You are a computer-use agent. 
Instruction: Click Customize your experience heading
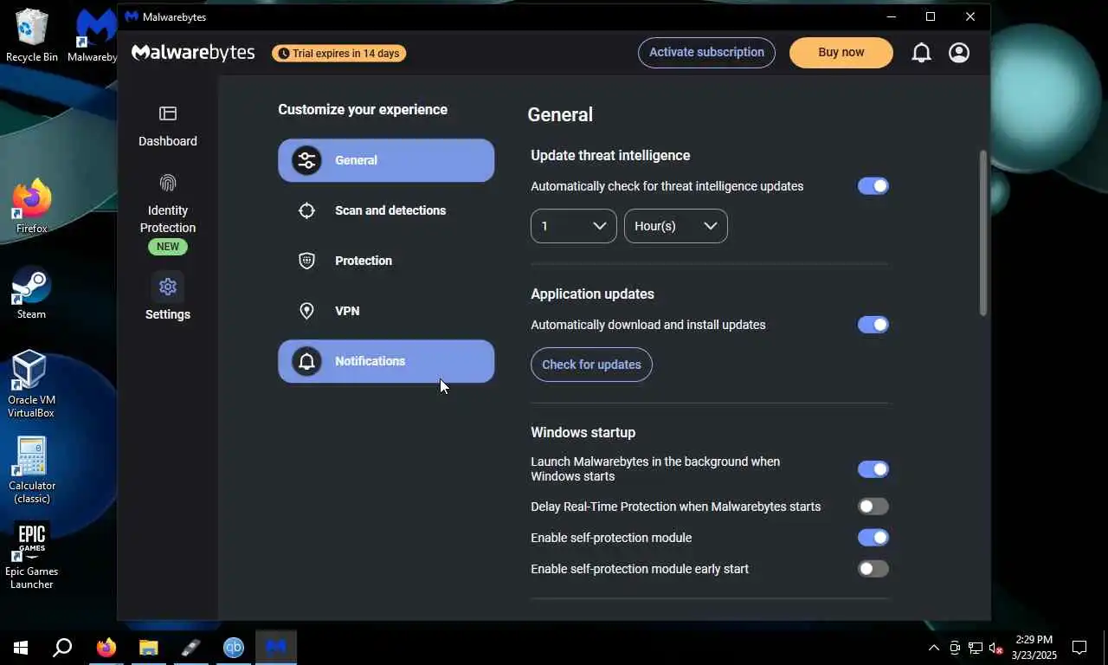[363, 110]
